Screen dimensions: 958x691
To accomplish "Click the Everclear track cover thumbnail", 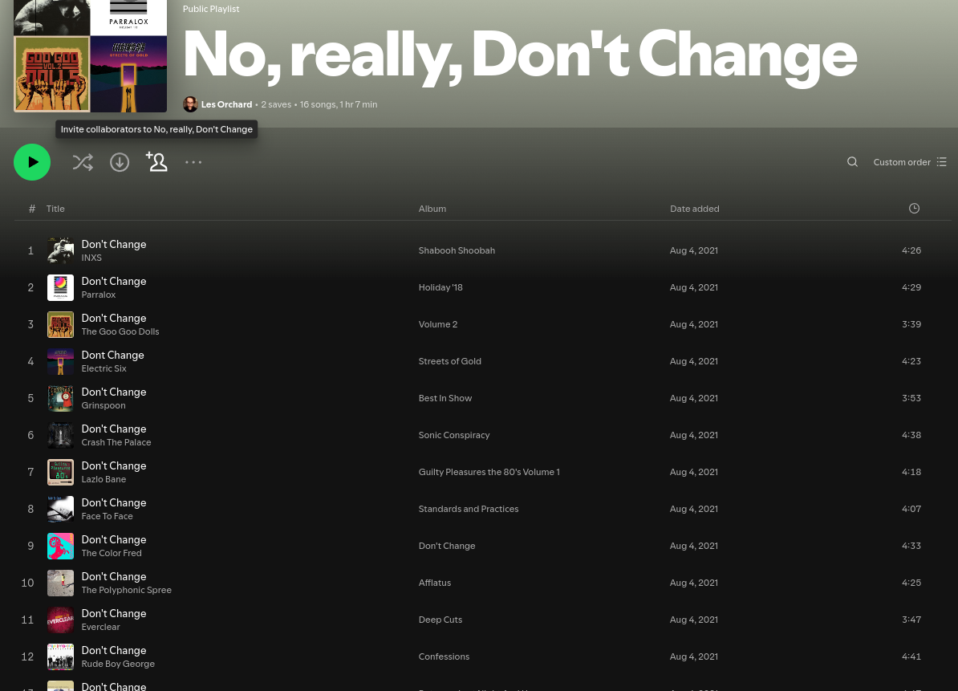I will click(x=60, y=620).
